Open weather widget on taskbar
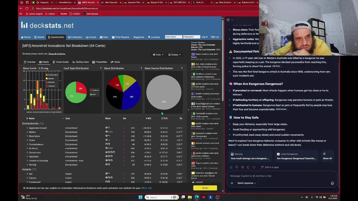Image resolution: width=358 pixels, height=201 pixels. point(29,197)
